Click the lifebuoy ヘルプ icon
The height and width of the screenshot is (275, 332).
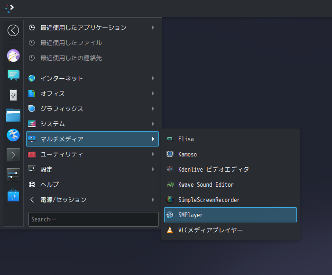click(32, 184)
